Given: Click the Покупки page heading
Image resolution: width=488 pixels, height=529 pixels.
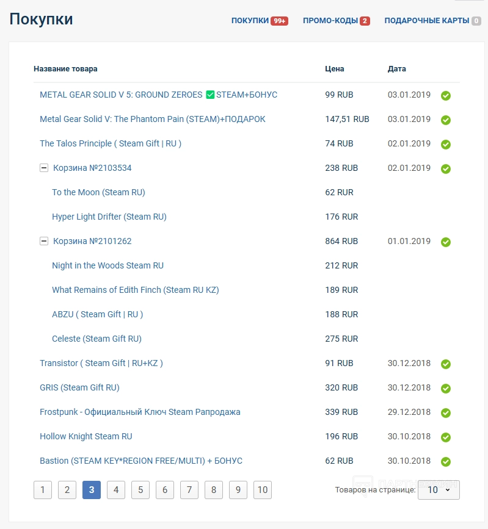Looking at the screenshot, I should pos(41,20).
